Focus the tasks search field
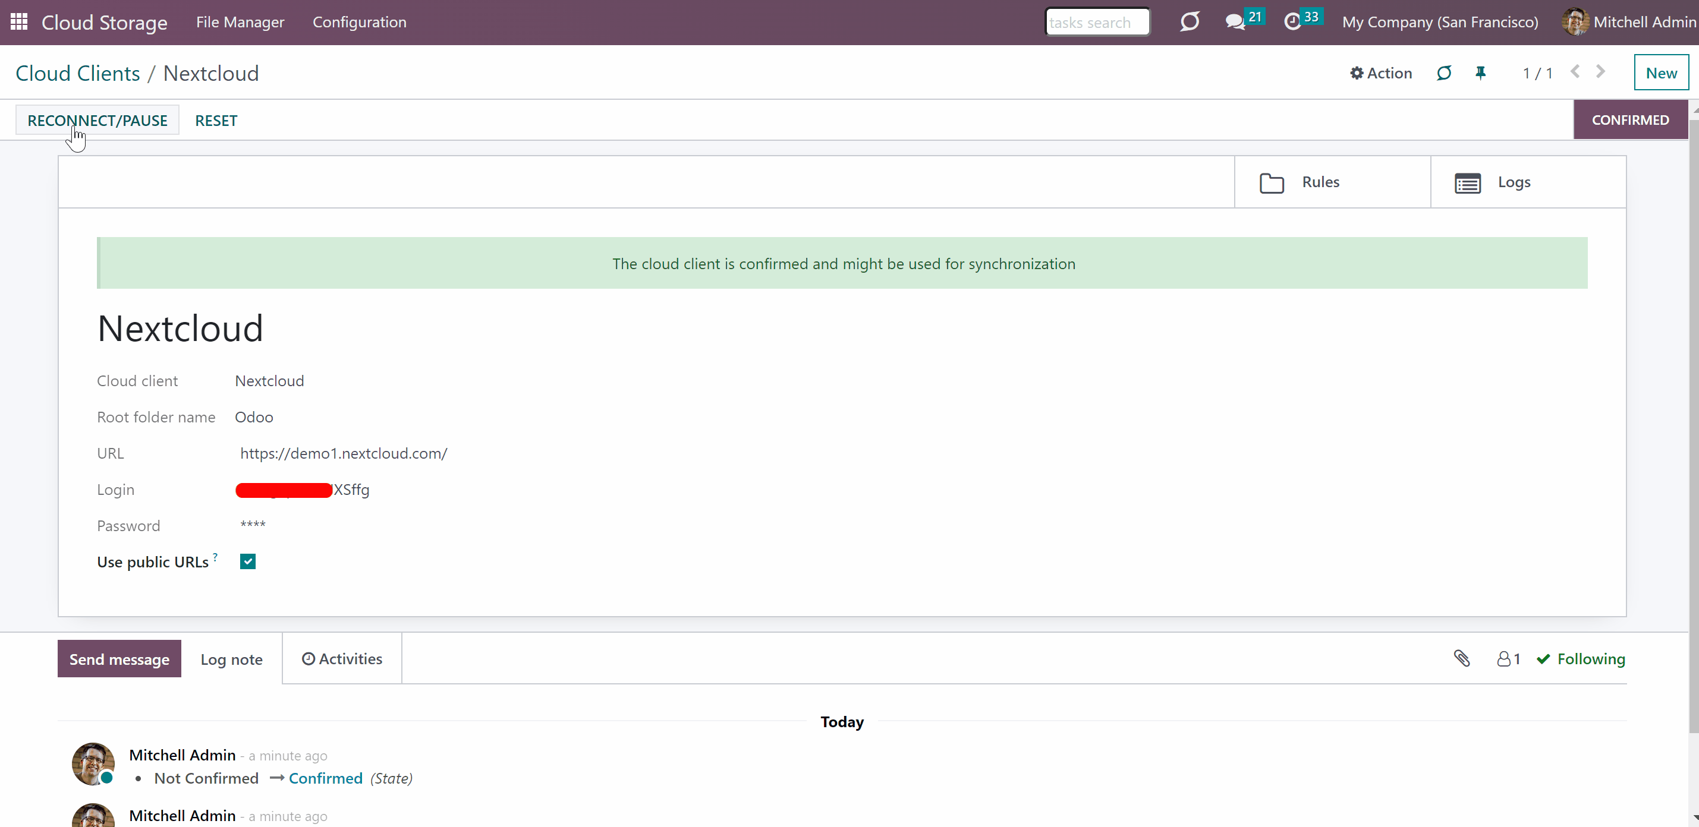 point(1097,22)
